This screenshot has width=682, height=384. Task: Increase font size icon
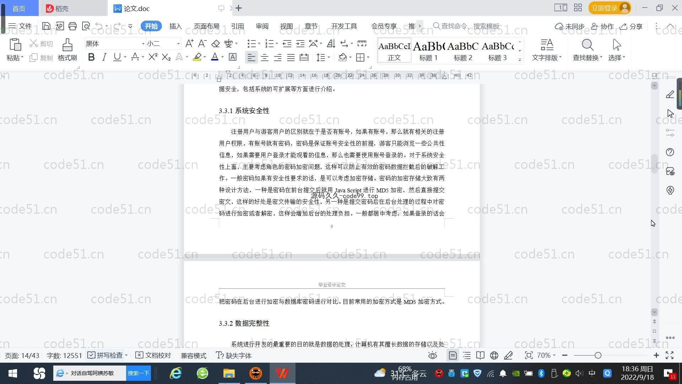[189, 44]
